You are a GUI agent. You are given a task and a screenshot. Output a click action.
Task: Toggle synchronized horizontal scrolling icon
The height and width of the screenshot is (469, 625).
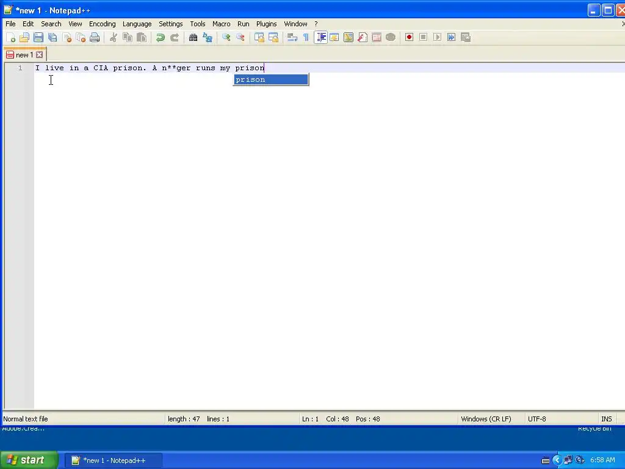[273, 37]
